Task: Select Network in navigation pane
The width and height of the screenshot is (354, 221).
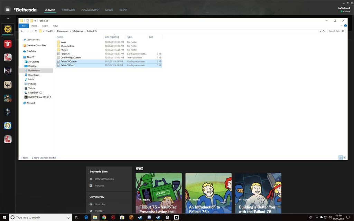Action: [29, 103]
